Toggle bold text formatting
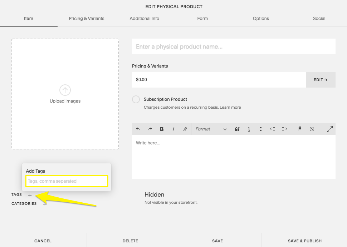The width and height of the screenshot is (347, 247). [162, 129]
